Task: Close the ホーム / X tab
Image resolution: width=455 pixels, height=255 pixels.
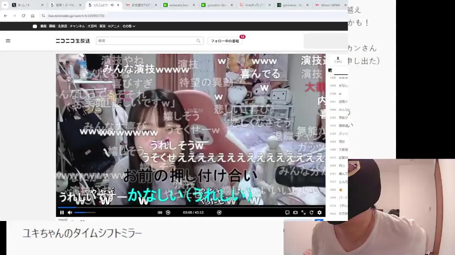Action: (42, 5)
